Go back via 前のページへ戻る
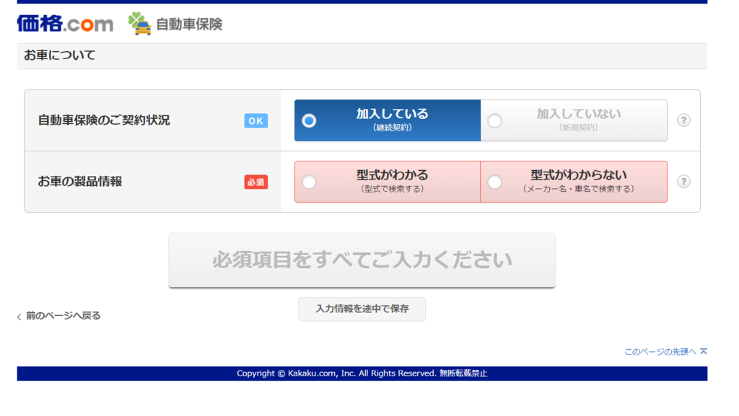The width and height of the screenshot is (739, 416). [64, 316]
